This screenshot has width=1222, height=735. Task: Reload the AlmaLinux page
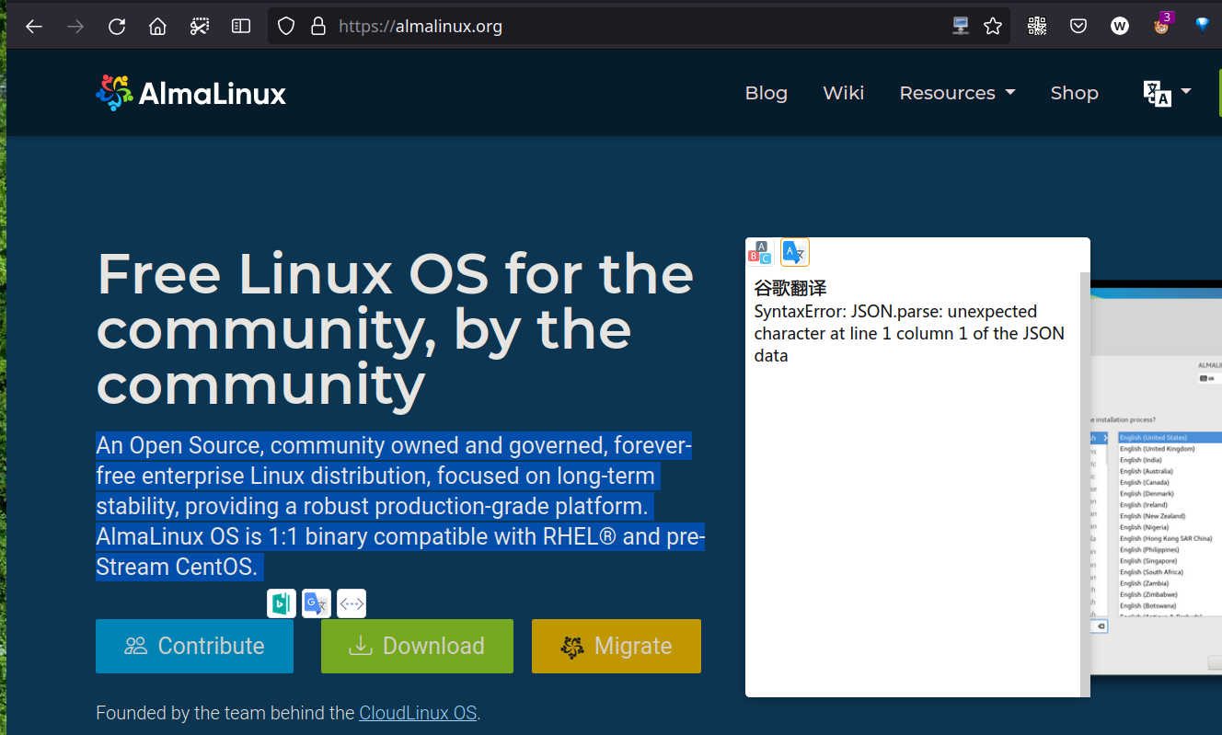117,27
